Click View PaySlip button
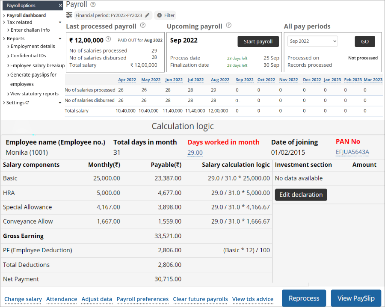This screenshot has width=385, height=307. click(x=356, y=298)
